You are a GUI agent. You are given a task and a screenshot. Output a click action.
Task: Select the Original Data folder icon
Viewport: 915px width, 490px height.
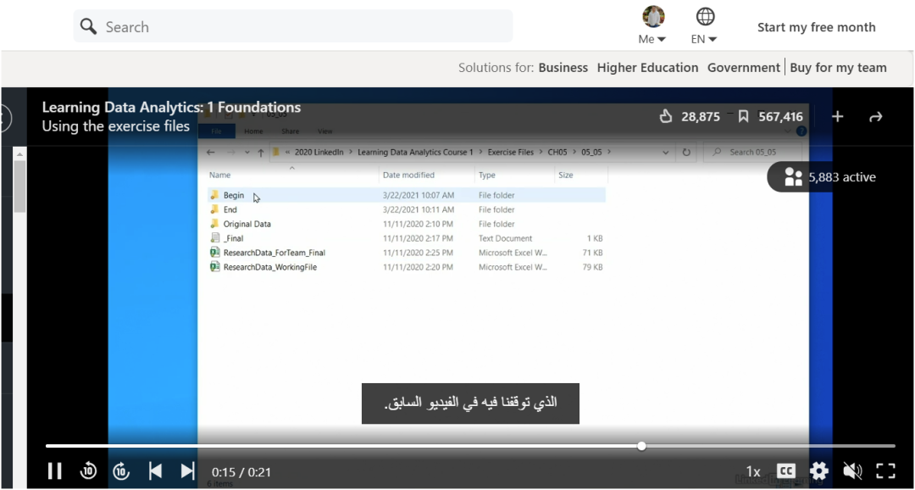point(214,224)
